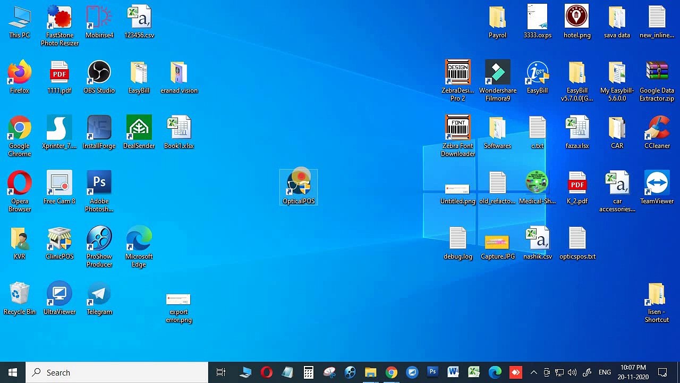
Task: Select the faza.xlsx spreadsheet
Action: pos(577,132)
